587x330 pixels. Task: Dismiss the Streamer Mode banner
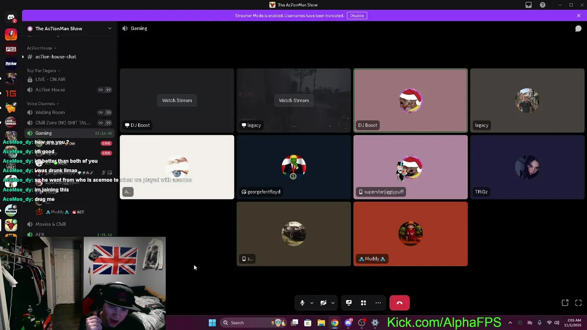click(579, 16)
